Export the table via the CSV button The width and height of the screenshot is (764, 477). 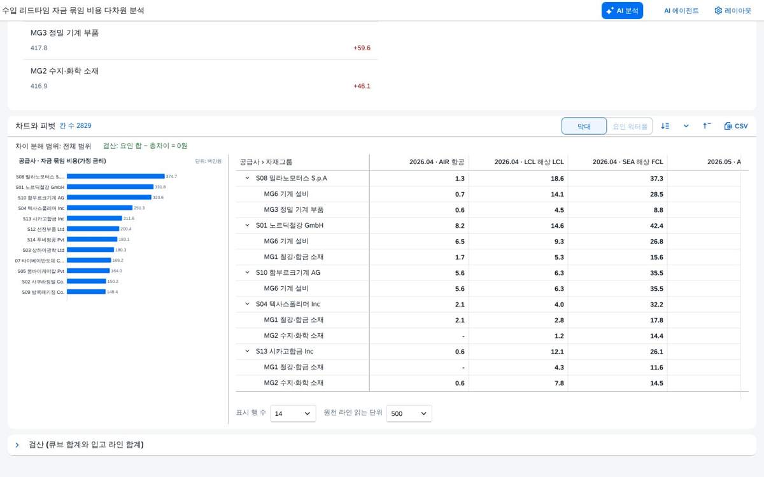[736, 126]
